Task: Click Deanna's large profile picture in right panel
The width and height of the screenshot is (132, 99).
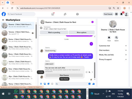Action: [x=113, y=24]
